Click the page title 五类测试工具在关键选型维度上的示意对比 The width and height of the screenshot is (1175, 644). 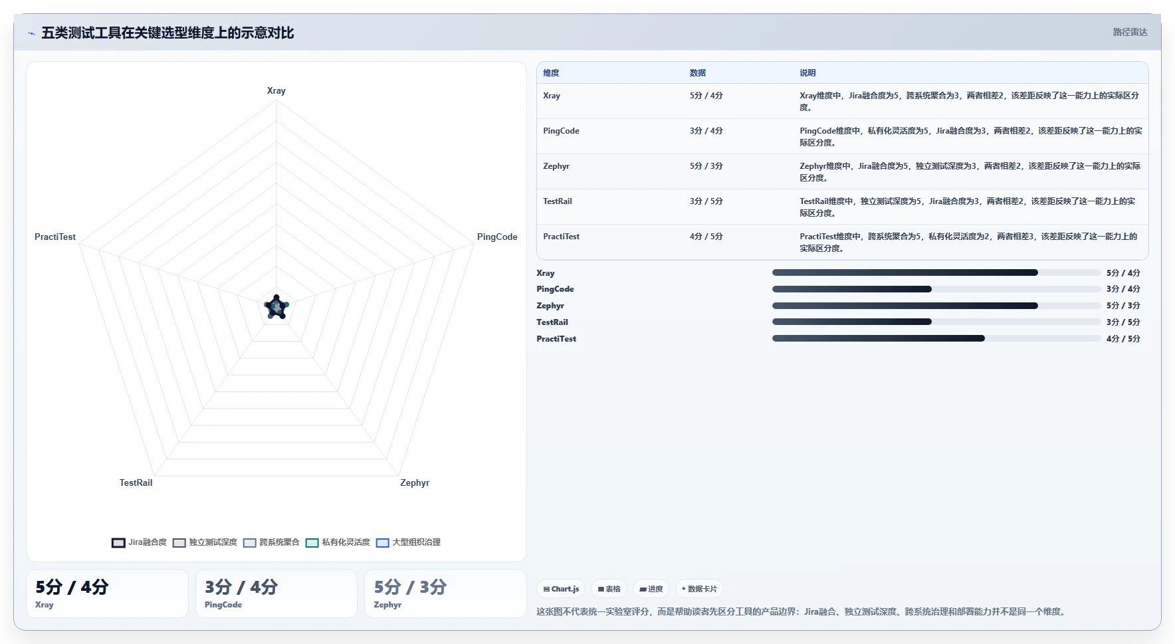[x=167, y=33]
